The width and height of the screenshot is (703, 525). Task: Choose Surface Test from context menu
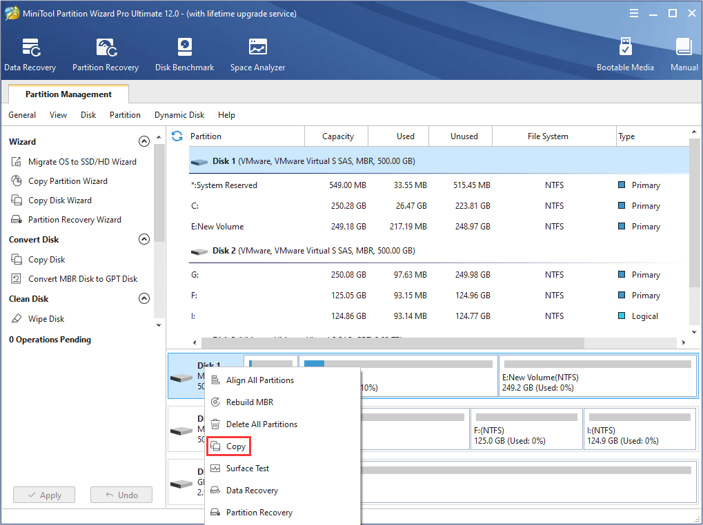282,468
